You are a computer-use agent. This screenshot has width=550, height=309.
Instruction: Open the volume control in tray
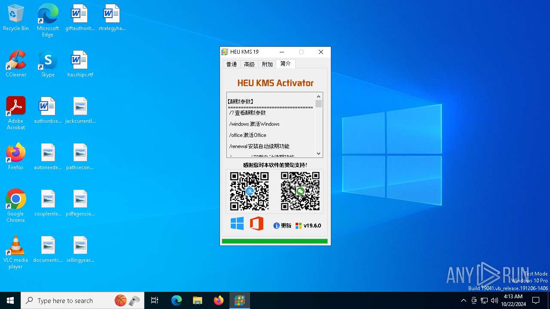pyautogui.click(x=495, y=300)
